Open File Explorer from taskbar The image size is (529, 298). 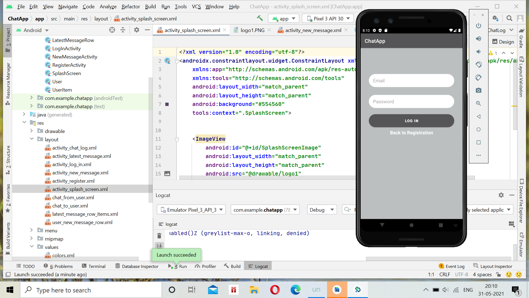[254, 290]
